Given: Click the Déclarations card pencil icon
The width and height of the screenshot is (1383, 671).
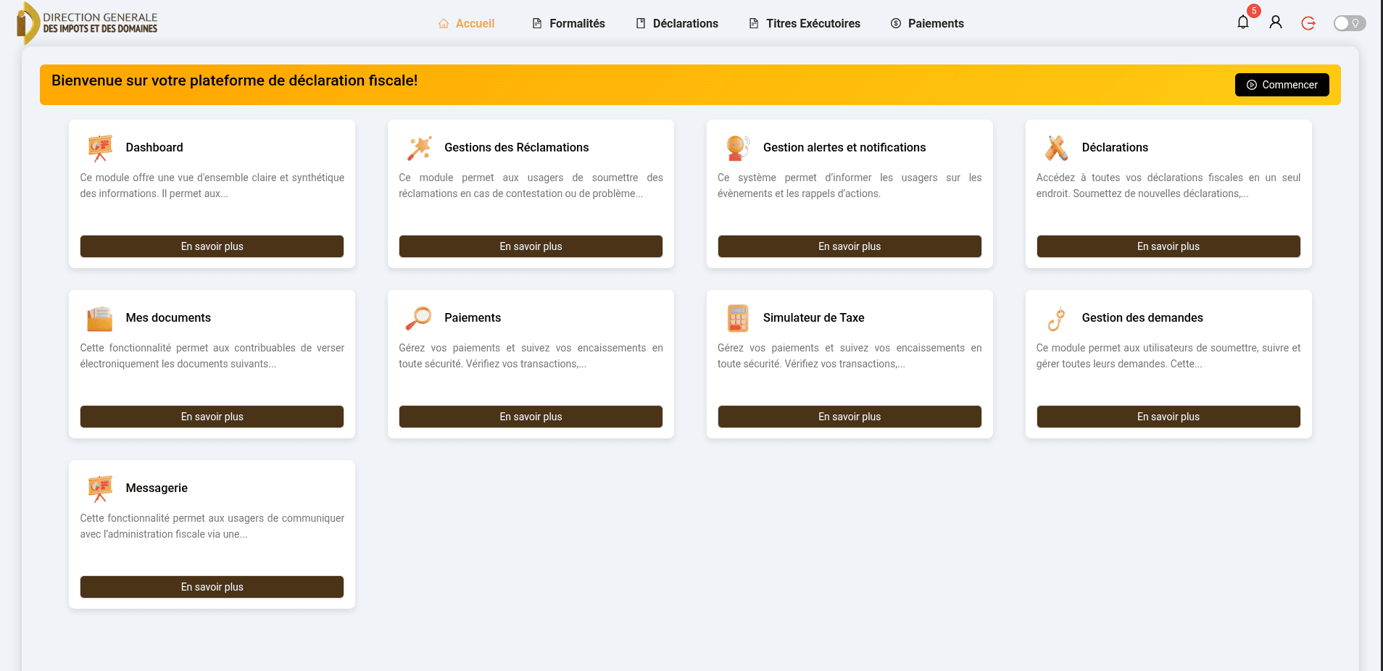Looking at the screenshot, I should coord(1057,147).
